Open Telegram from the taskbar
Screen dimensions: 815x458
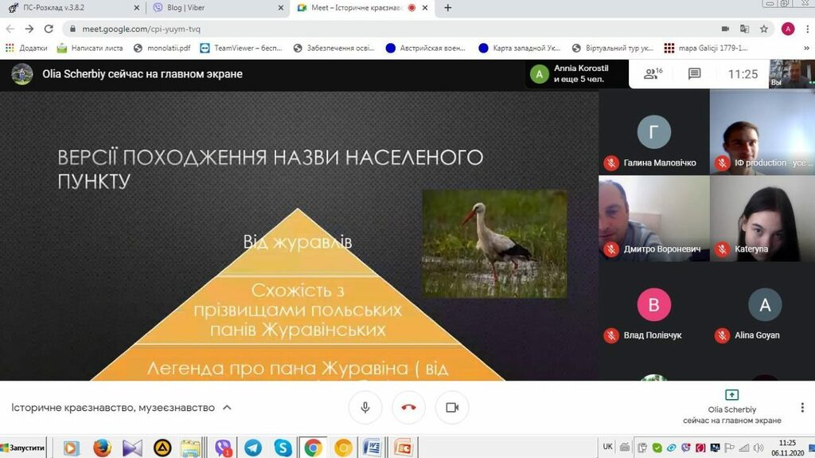253,447
